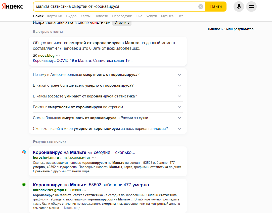Switch to the Новости tab
This screenshot has height=213, width=272.
101,16
